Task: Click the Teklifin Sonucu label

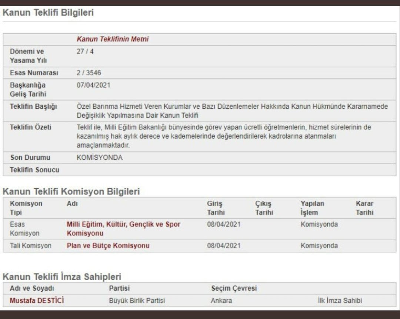Action: [34, 170]
